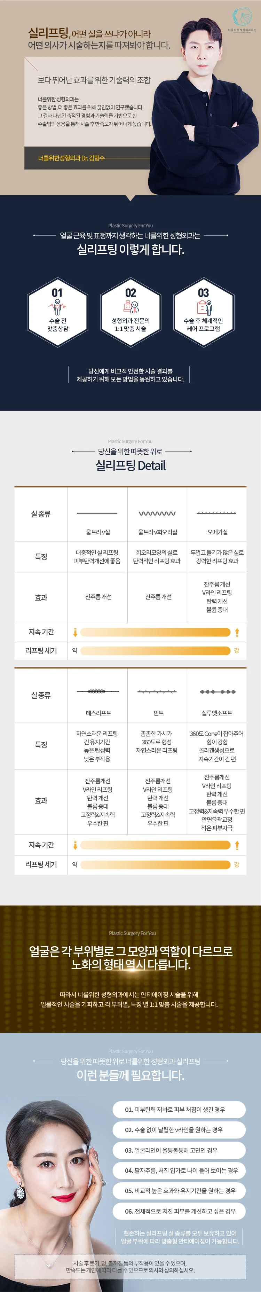Click the 울트라v회오리실 wavy thread illustration
The width and height of the screenshot is (261, 1292).
pyautogui.click(x=157, y=513)
